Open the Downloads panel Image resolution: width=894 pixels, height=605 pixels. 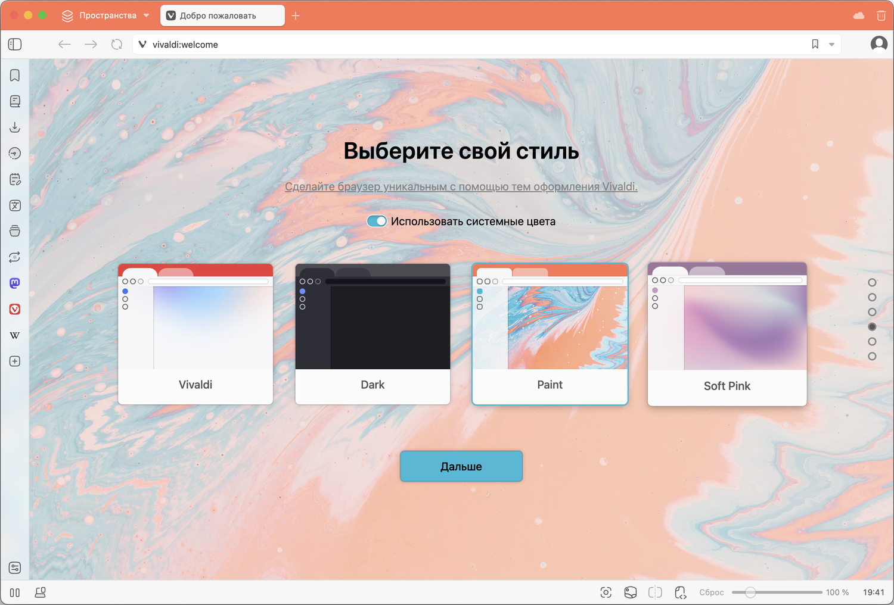pos(15,127)
